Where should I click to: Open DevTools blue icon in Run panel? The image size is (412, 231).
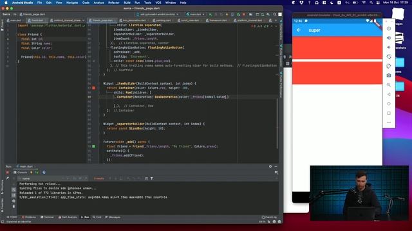pyautogui.click(x=44, y=173)
